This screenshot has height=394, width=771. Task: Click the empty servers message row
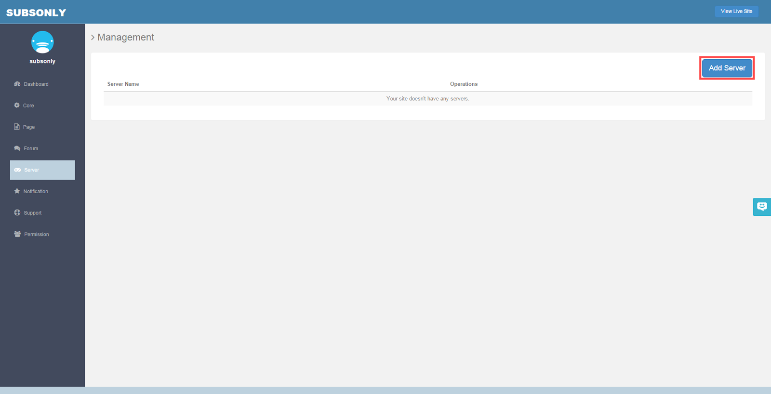click(427, 99)
